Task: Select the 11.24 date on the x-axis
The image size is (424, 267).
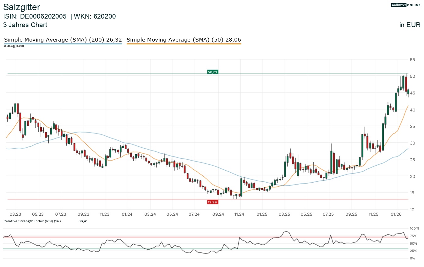Action: 239,214
